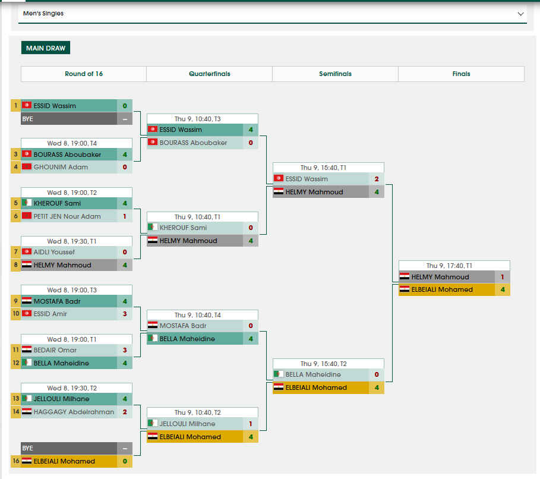Click the flag beside seed 13 JELLOULI Milhane
Viewport: 540px width, 479px height.
pyautogui.click(x=27, y=398)
